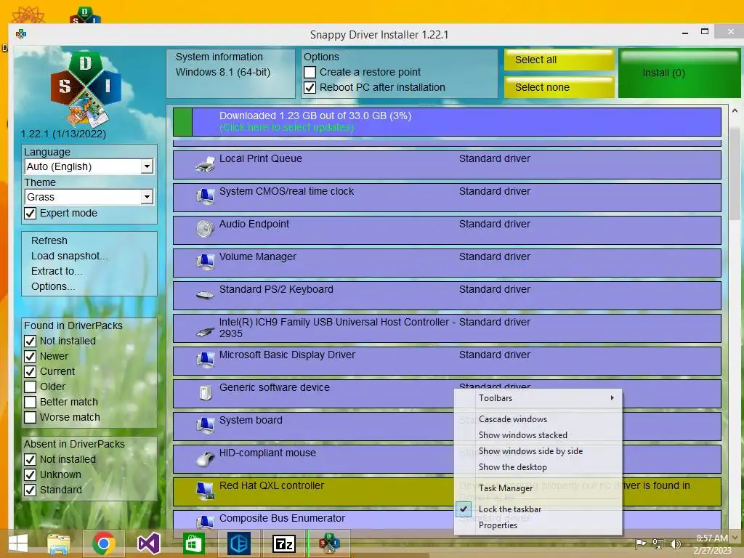Open the blue hexagon app on the taskbar
The height and width of the screenshot is (558, 744).
238,543
